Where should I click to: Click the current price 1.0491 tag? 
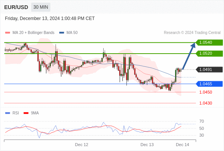pyautogui.click(x=209, y=69)
